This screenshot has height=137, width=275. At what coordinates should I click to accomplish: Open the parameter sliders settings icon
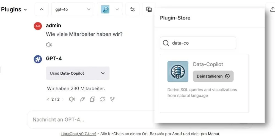pyautogui.click(x=133, y=9)
